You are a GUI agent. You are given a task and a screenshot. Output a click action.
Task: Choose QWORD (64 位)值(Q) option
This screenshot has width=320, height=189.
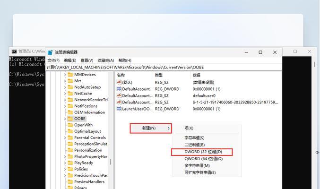pos(203,159)
